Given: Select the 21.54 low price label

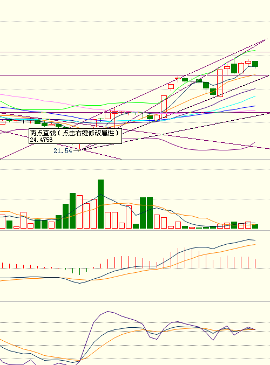Looking at the screenshot, I should coord(63,151).
